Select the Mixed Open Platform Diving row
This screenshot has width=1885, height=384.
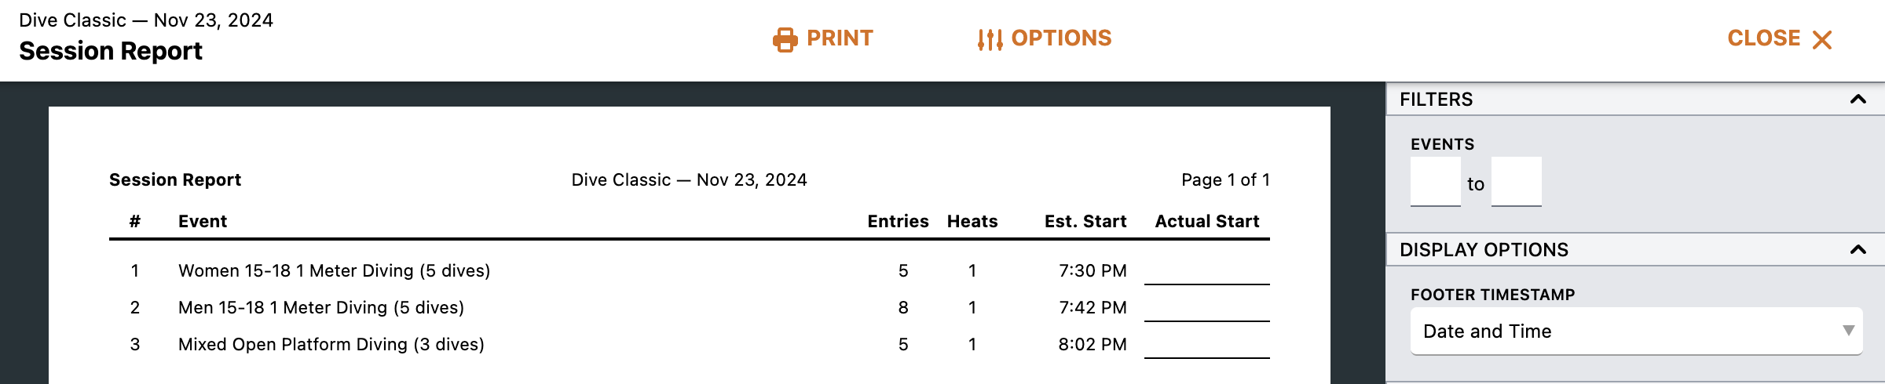331,345
